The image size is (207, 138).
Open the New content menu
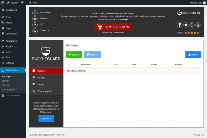pyautogui.click(x=33, y=3)
